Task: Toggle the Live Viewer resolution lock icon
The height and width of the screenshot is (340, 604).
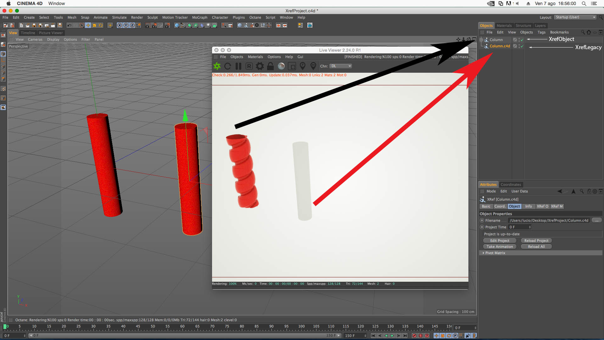Action: point(270,66)
